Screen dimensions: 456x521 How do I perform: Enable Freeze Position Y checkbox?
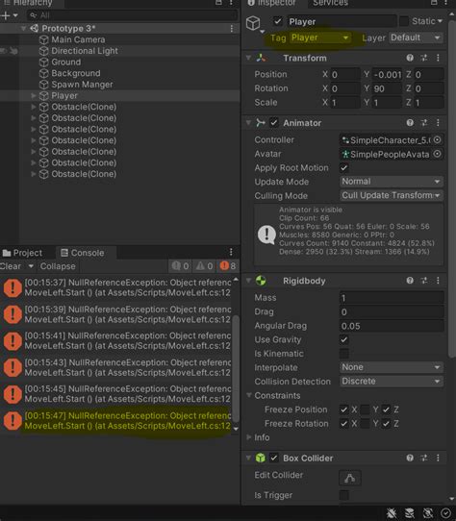click(x=365, y=409)
